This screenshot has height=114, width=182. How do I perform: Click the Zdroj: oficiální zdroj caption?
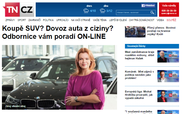pos(15,106)
